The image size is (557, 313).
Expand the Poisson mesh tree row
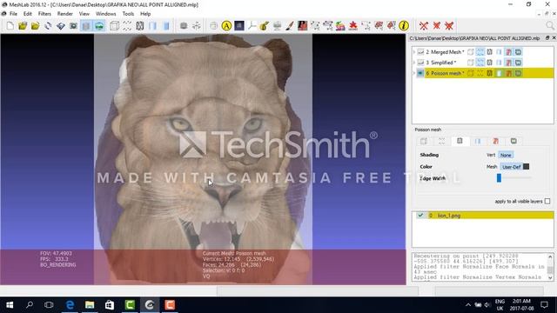[414, 73]
